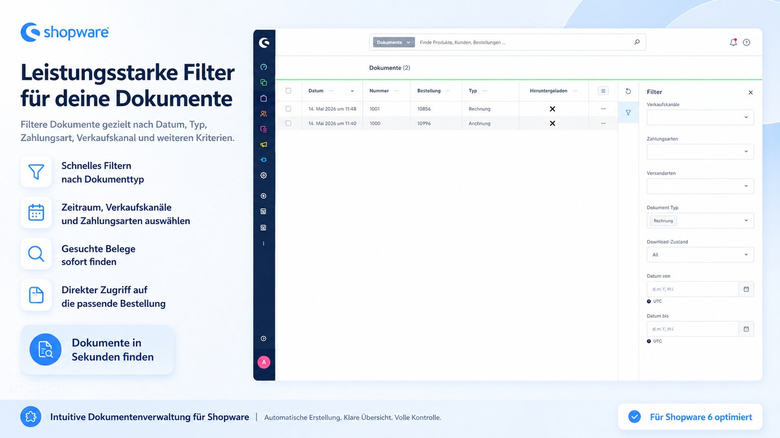Click the 'Dokumente in Sekunden finden' card

[97, 350]
